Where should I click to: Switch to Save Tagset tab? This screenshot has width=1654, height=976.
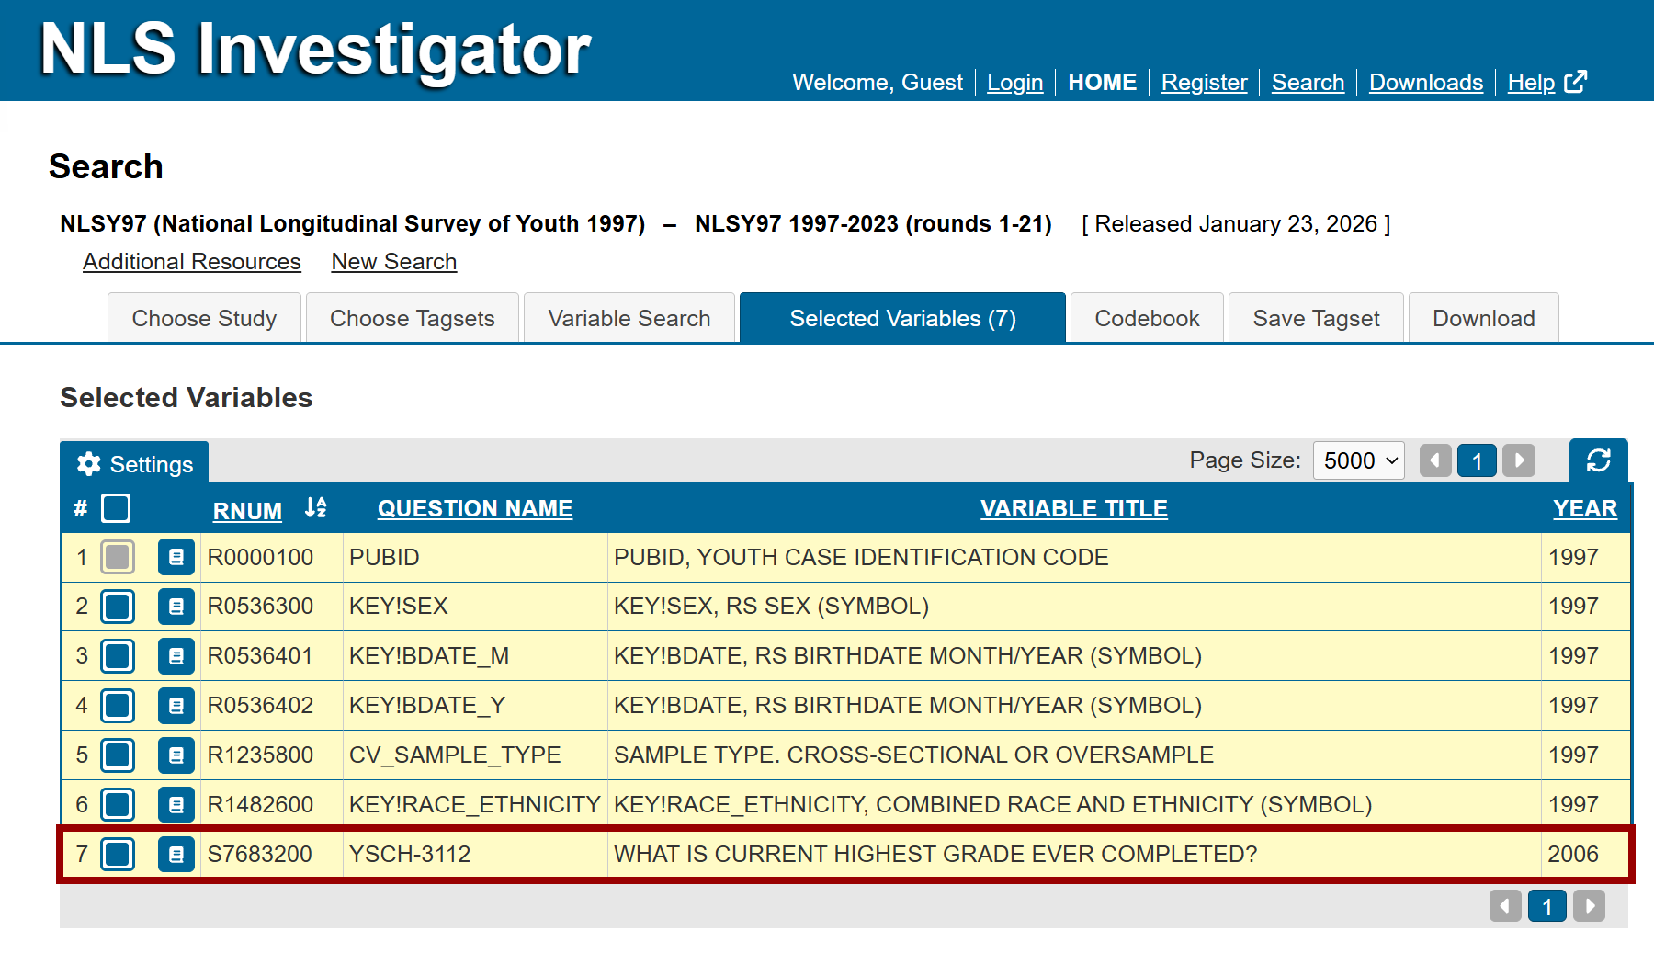1316,318
